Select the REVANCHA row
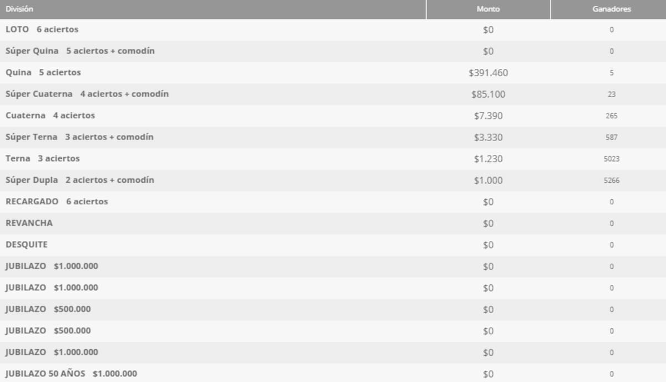The width and height of the screenshot is (666, 382). [x=333, y=223]
